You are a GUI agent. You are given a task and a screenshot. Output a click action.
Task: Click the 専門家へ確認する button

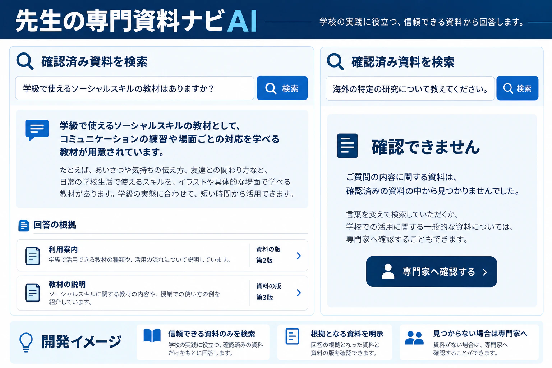point(432,272)
